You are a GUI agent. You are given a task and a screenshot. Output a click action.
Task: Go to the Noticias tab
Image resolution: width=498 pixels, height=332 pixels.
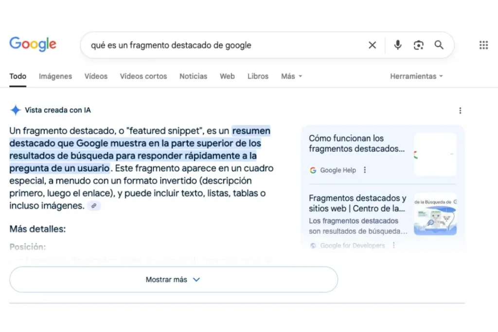(x=193, y=76)
